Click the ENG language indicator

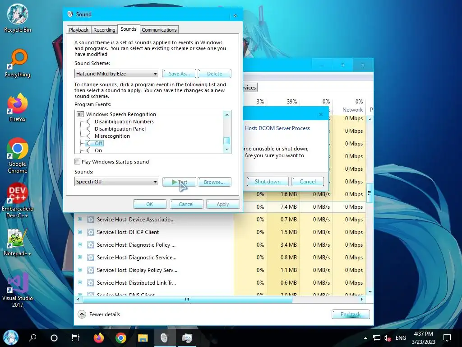pos(401,338)
